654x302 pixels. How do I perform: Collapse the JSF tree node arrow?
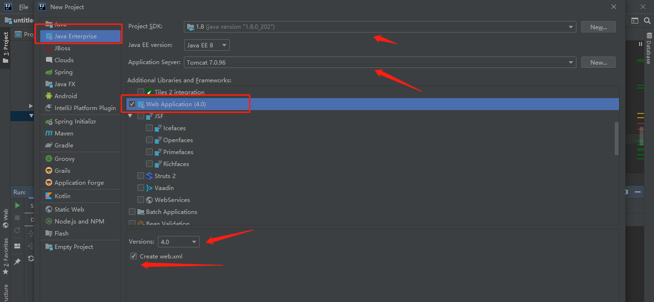tap(130, 116)
